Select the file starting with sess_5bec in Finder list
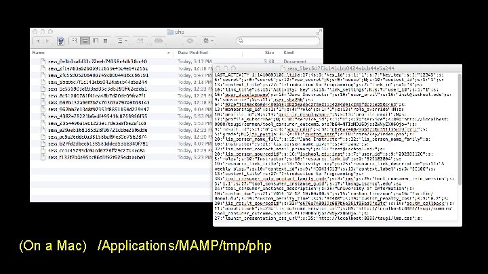Screen dimensions: 488x274 [x=98, y=82]
